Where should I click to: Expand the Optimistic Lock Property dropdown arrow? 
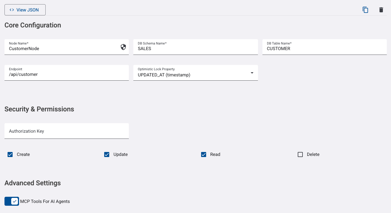252,73
